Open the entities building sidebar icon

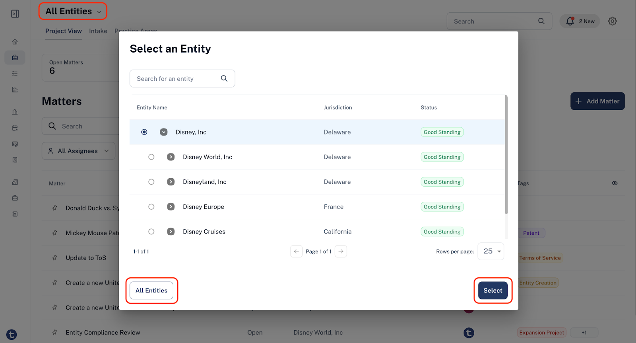[15, 112]
